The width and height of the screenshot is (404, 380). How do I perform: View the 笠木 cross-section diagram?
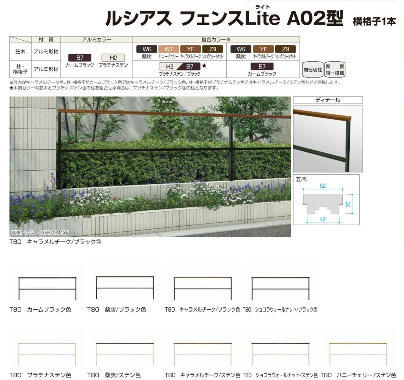(x=326, y=199)
